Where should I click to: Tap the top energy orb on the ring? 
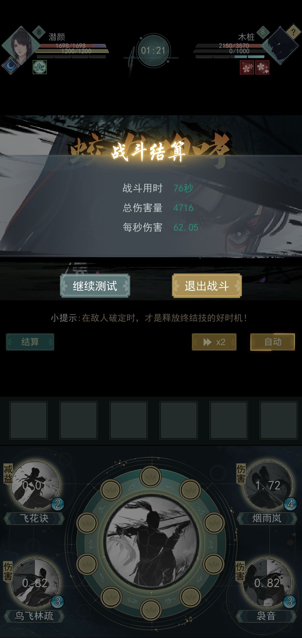click(x=151, y=476)
